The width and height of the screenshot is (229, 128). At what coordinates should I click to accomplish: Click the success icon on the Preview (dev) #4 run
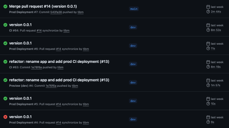pyautogui.click(x=5, y=80)
